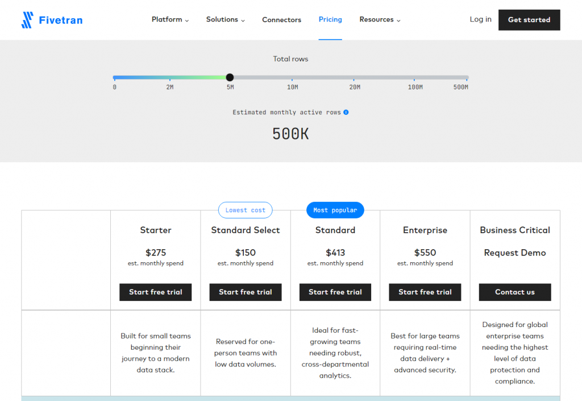Select the Enterprise plan heading
This screenshot has height=401, width=582.
[x=425, y=230]
